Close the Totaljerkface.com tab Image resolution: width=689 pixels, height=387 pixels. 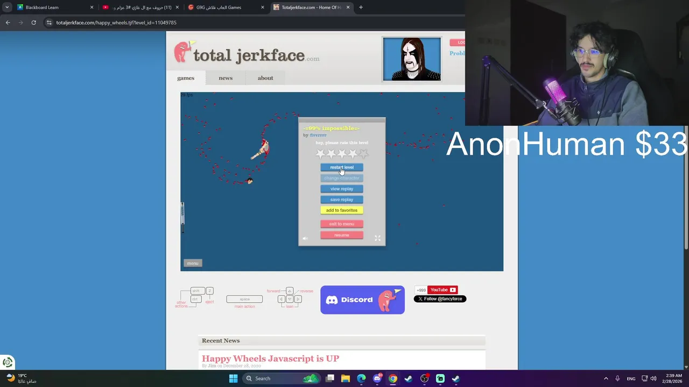click(348, 8)
